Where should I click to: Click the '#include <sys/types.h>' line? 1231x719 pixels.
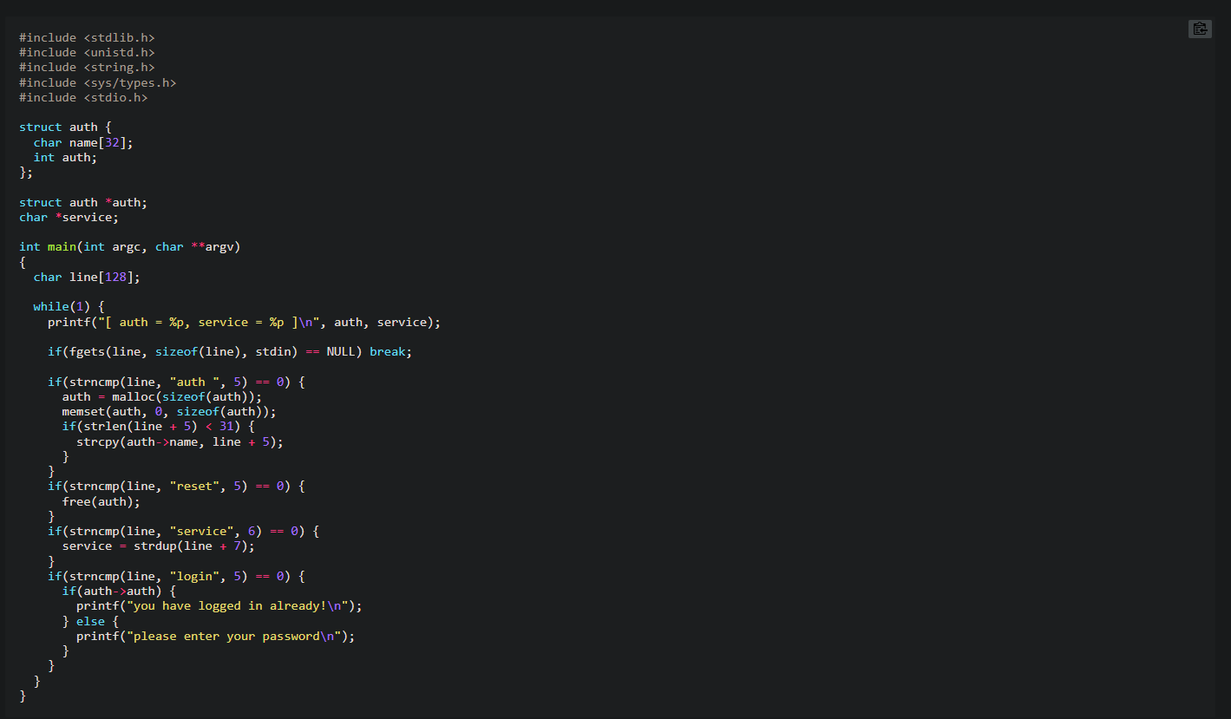[98, 83]
